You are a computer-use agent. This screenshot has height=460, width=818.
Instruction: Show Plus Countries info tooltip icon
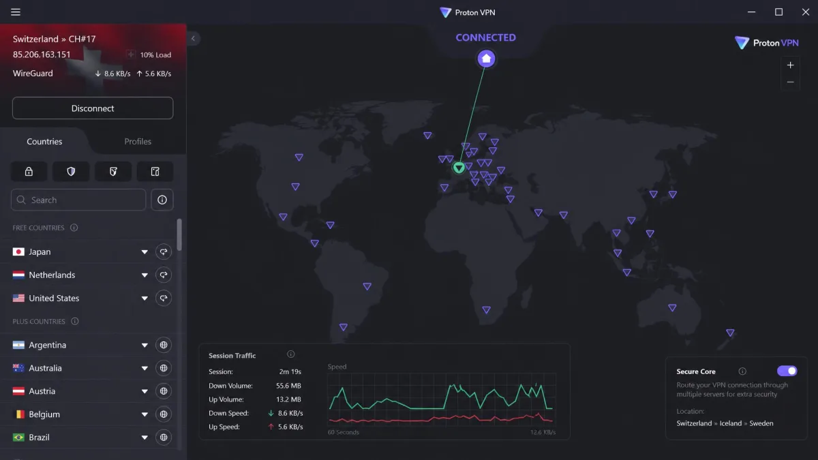[x=75, y=321]
